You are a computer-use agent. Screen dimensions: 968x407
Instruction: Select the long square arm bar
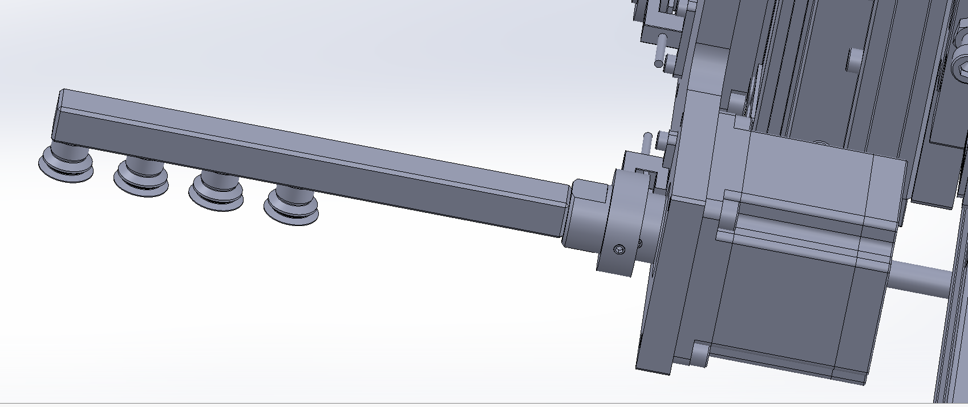tap(311, 162)
